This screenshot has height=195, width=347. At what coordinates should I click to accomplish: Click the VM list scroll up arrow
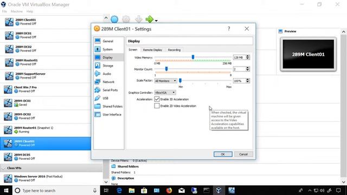106,18
